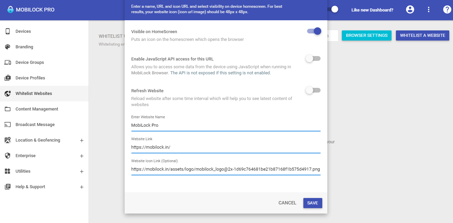This screenshot has height=223, width=453.
Task: Click the Location & Geofencing map icon
Action: 7,140
